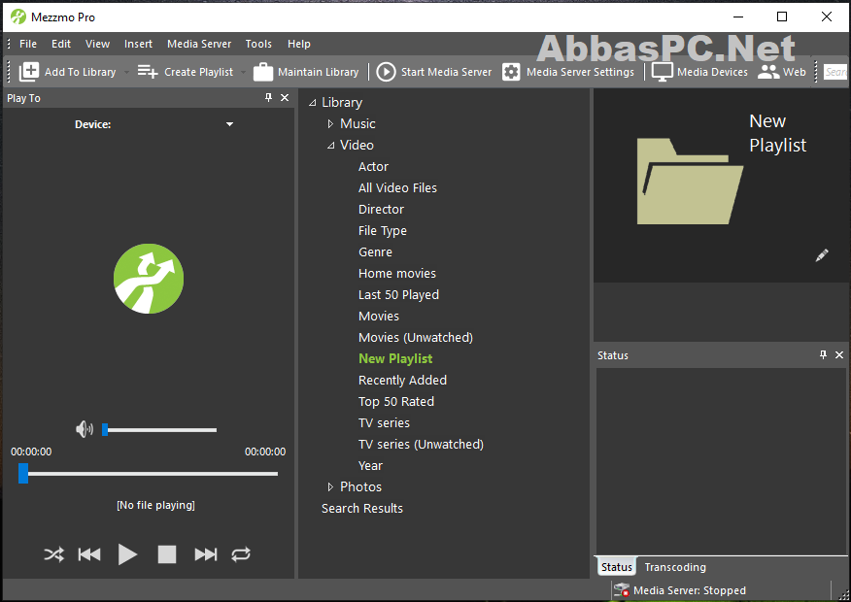
Task: Open the Edit menu
Action: [61, 44]
